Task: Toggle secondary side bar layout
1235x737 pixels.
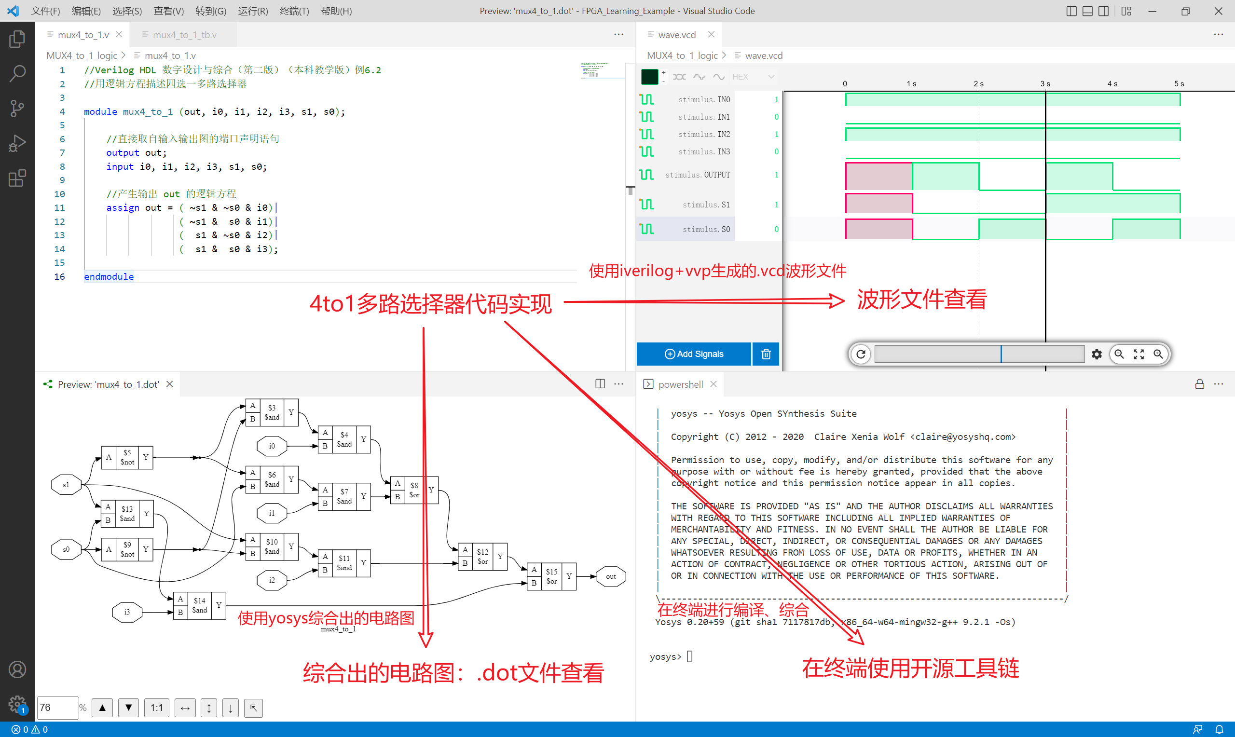Action: (1103, 11)
